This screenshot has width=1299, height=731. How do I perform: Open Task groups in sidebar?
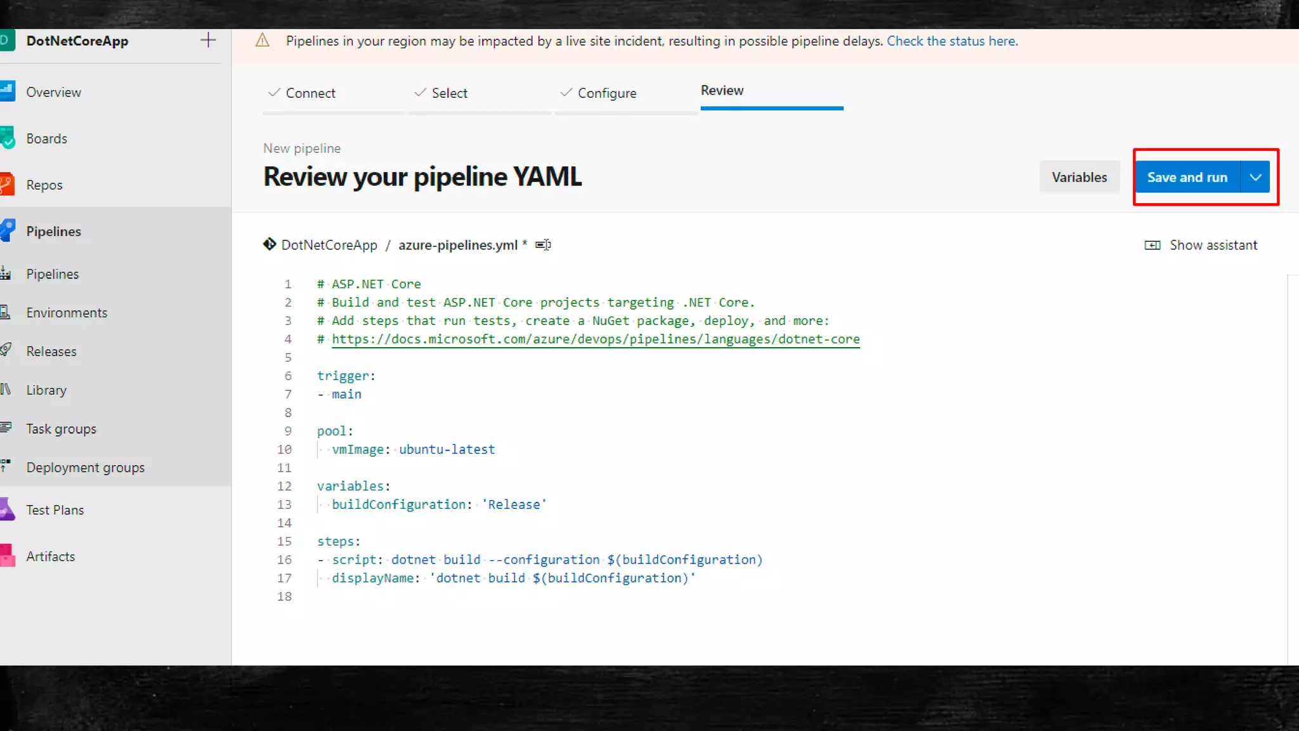click(x=62, y=429)
